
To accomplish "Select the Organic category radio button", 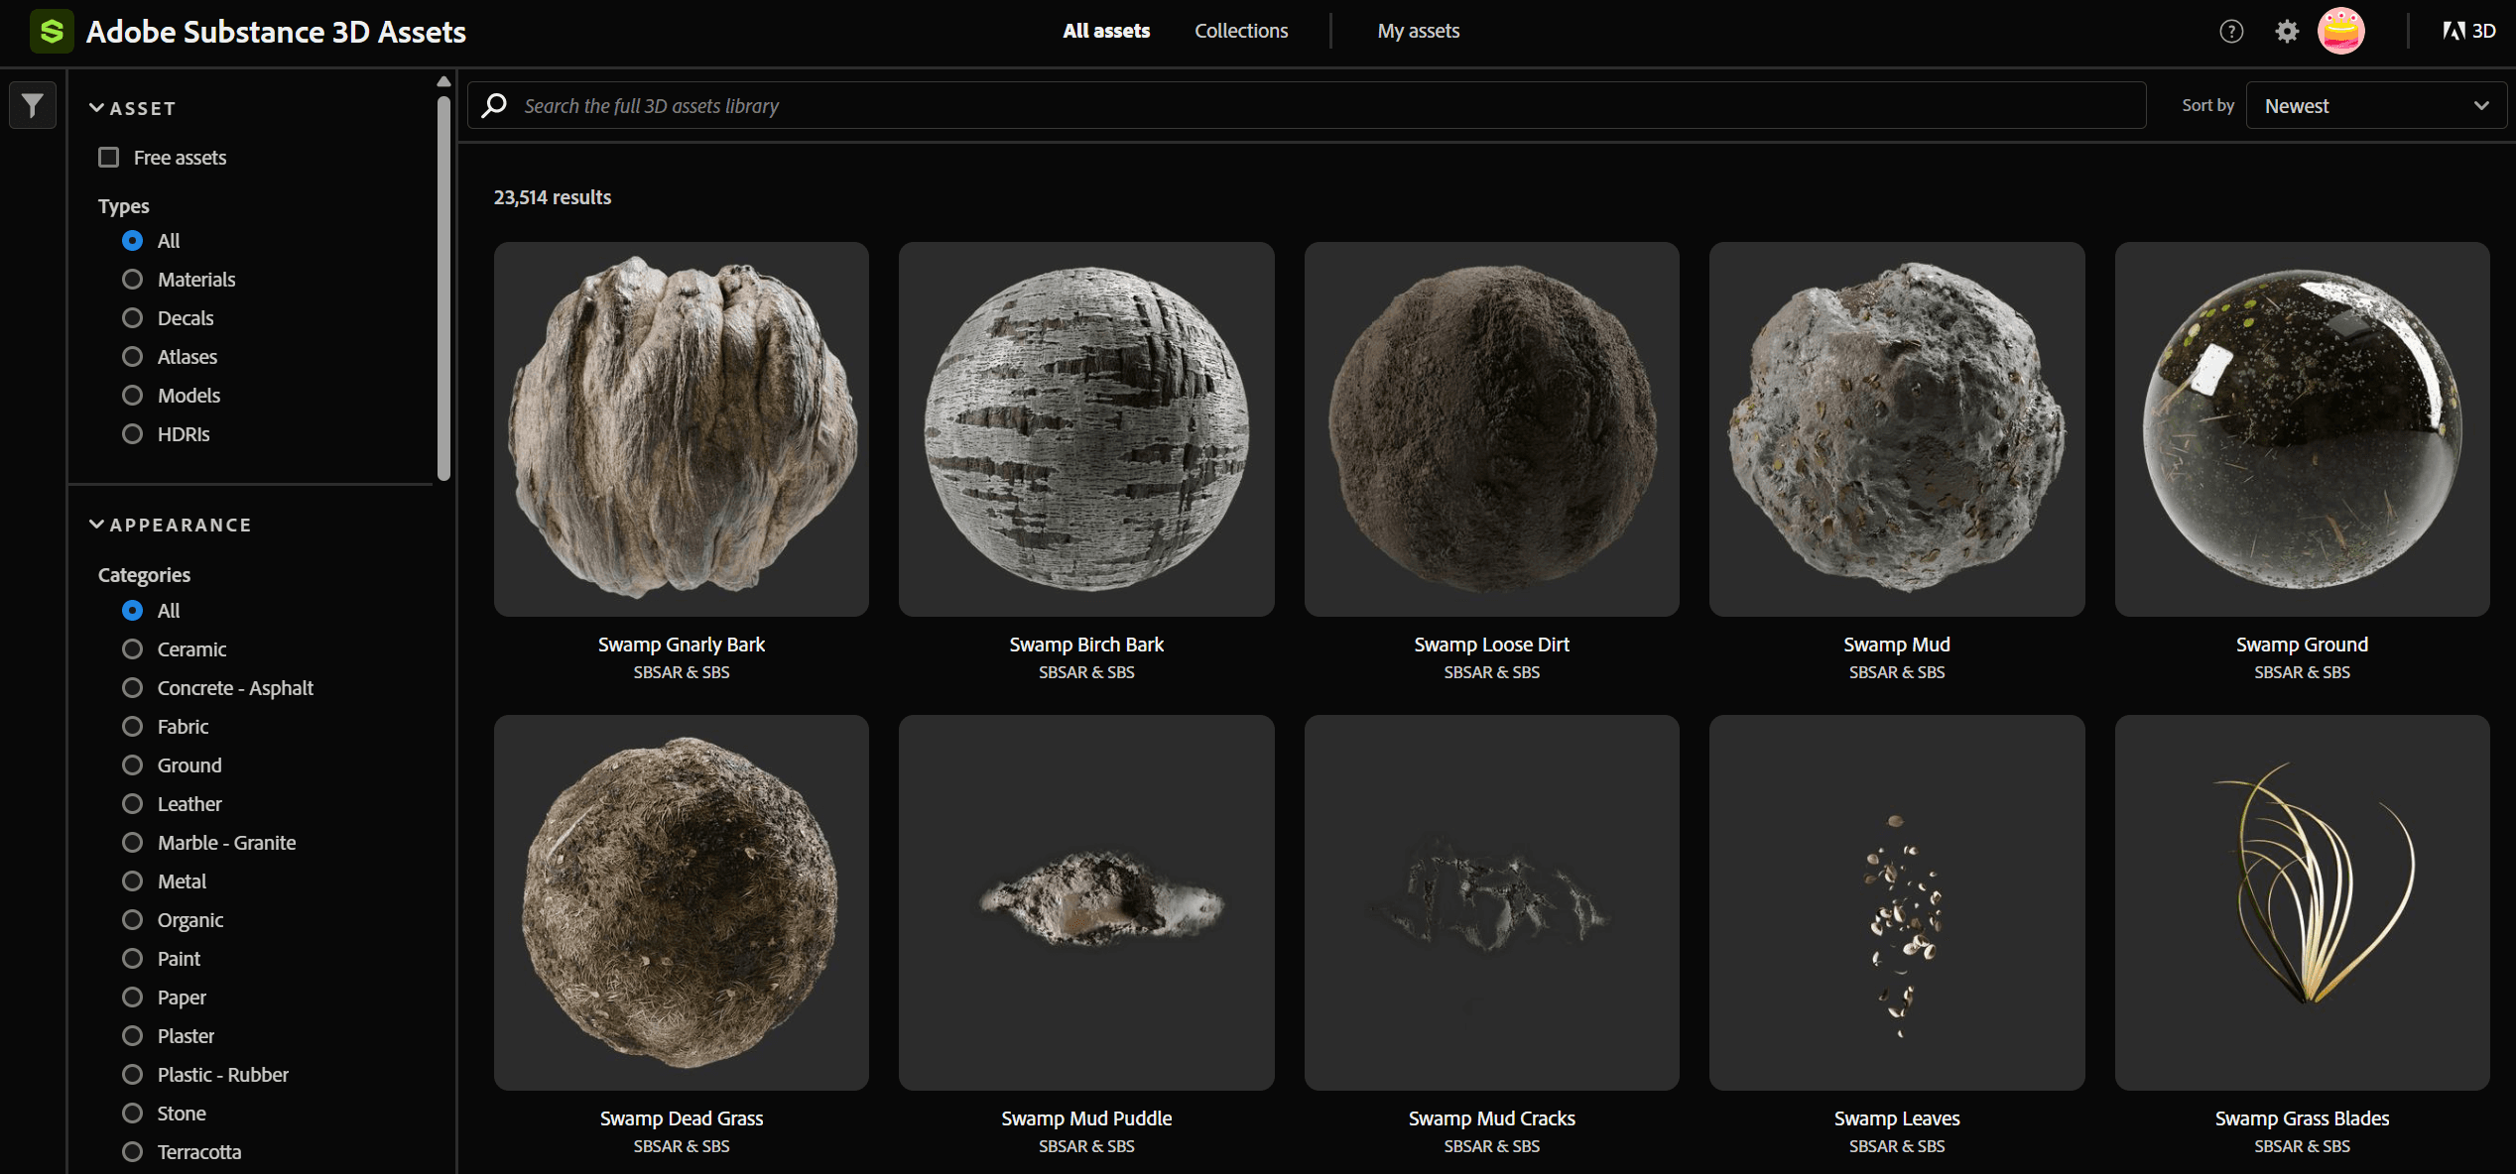I will click(x=132, y=920).
